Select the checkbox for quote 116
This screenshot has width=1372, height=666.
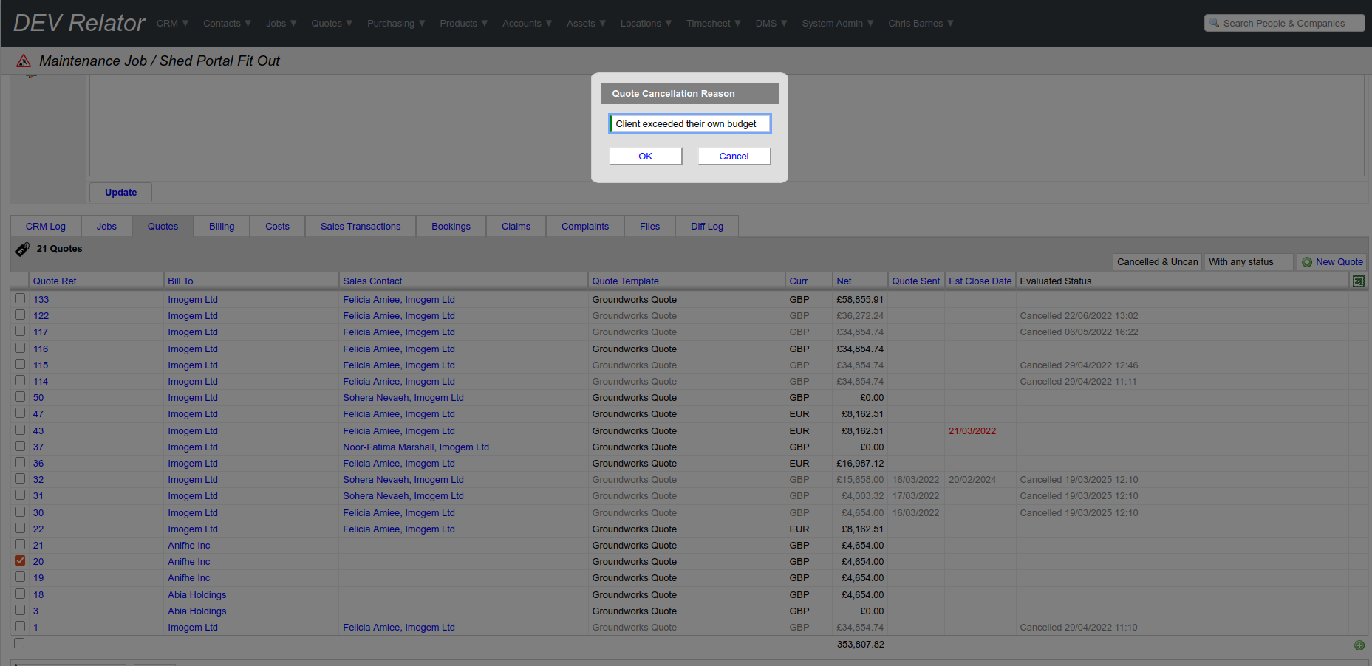click(20, 348)
